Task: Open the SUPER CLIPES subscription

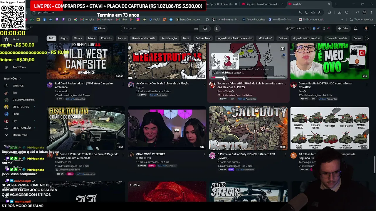Action: click(x=19, y=107)
